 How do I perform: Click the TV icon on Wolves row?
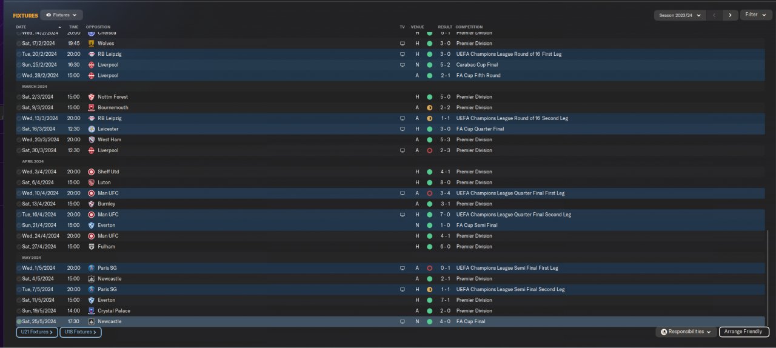pyautogui.click(x=402, y=44)
